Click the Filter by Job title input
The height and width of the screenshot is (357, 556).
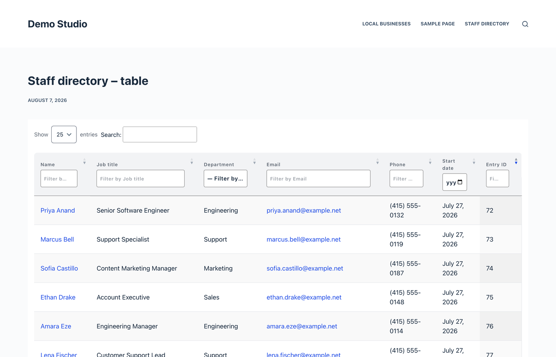tap(140, 178)
